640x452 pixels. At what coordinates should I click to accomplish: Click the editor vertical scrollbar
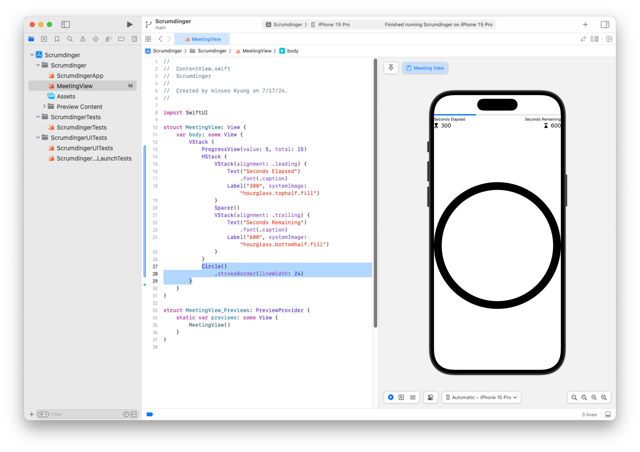coord(375,192)
